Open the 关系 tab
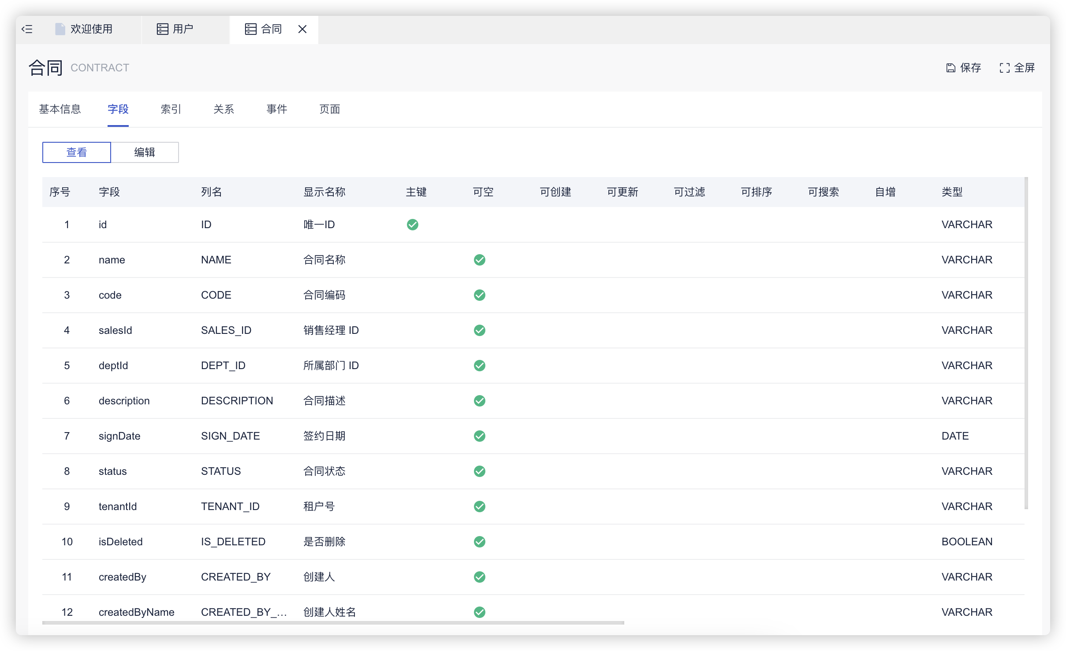 224,109
